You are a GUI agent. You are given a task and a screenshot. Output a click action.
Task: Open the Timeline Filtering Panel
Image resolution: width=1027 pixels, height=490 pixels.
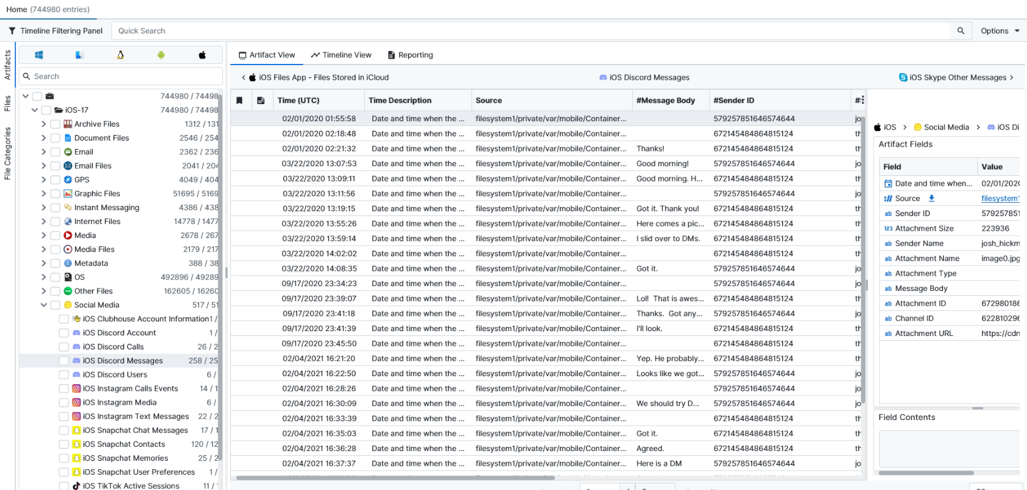(55, 31)
